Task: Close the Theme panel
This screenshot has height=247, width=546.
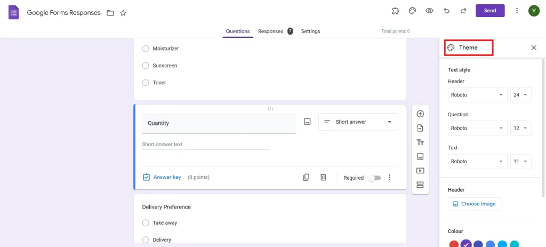Action: (x=533, y=47)
